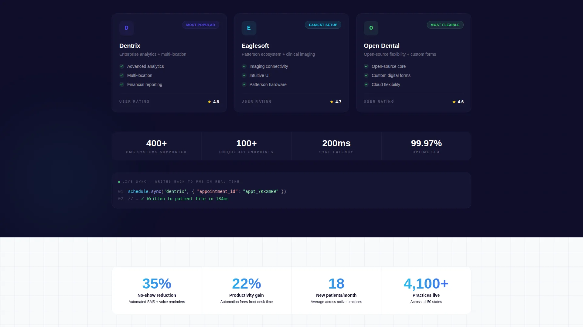Click the Open Dental 'O' logo icon
This screenshot has height=327, width=583.
coord(371,28)
